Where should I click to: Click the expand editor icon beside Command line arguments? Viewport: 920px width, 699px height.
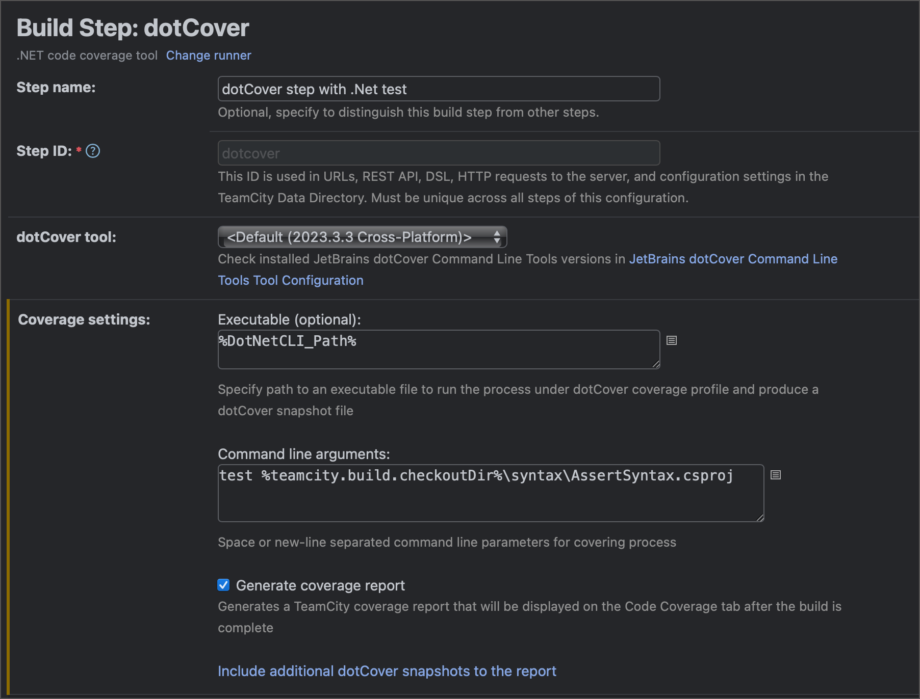(x=776, y=475)
